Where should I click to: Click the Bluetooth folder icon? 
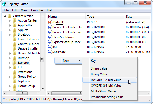14,34
